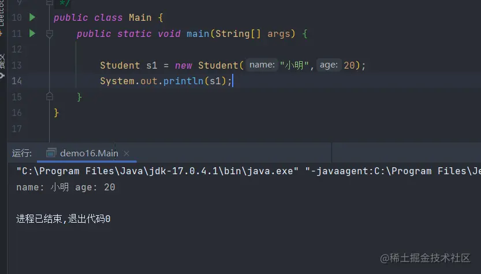Click line number 14 in the gutter

coord(17,81)
